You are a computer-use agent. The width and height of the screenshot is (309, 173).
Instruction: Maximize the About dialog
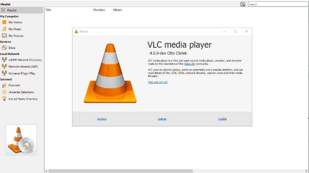click(235, 31)
